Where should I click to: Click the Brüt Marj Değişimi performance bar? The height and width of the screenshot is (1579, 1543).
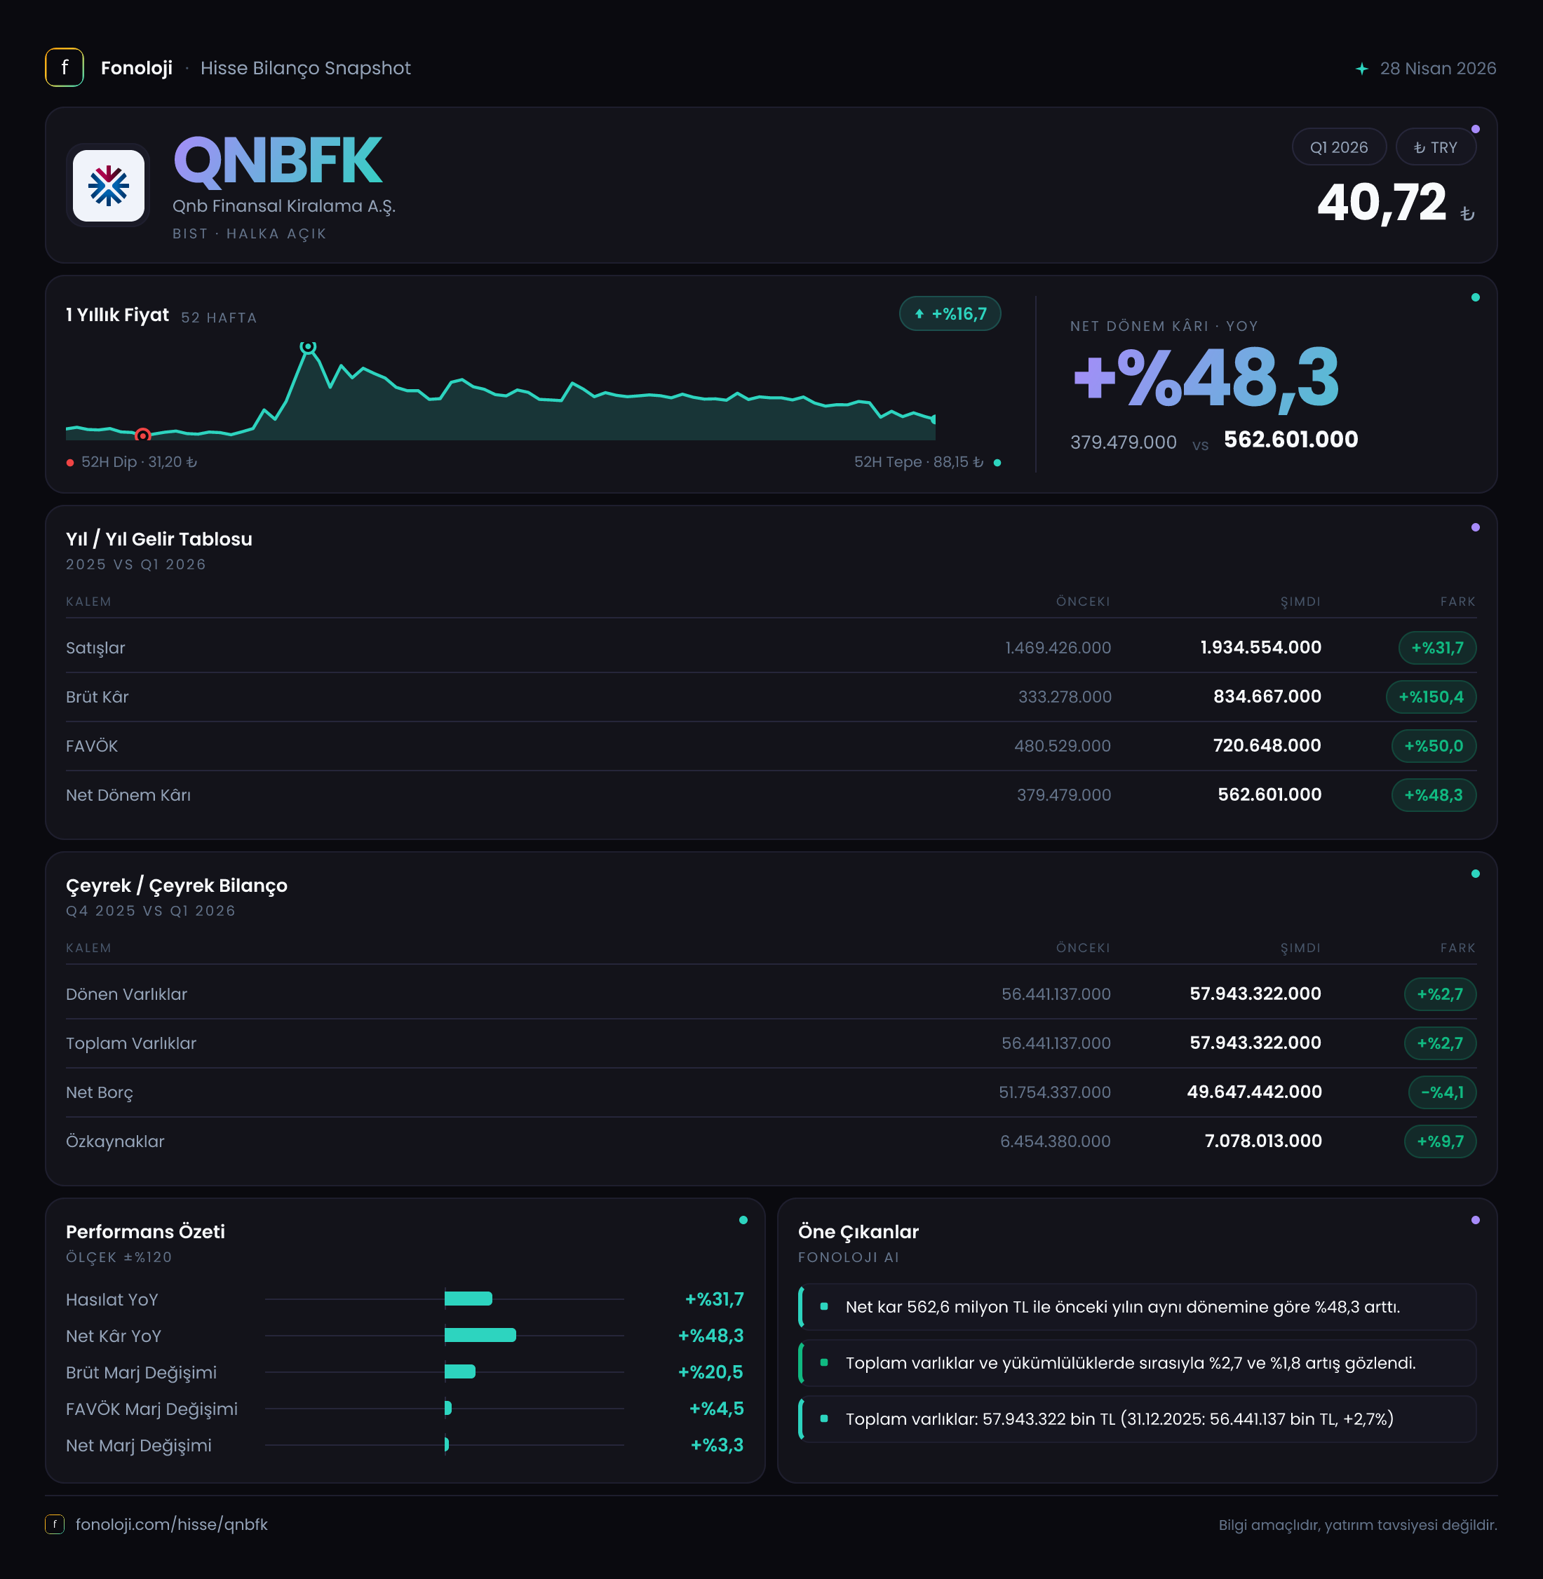(460, 1371)
